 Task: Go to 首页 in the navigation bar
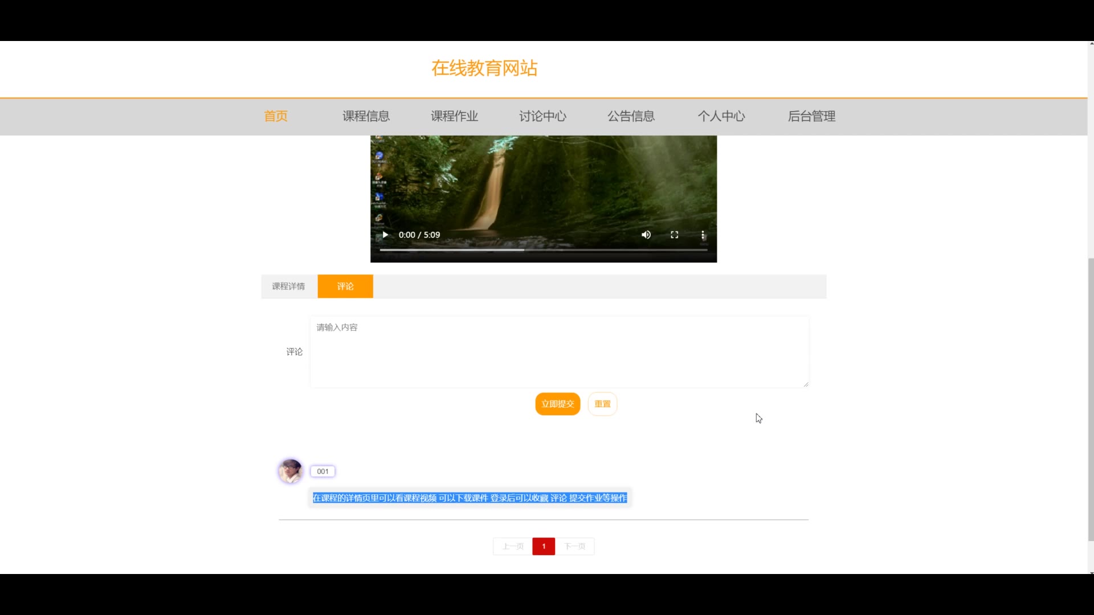point(276,116)
